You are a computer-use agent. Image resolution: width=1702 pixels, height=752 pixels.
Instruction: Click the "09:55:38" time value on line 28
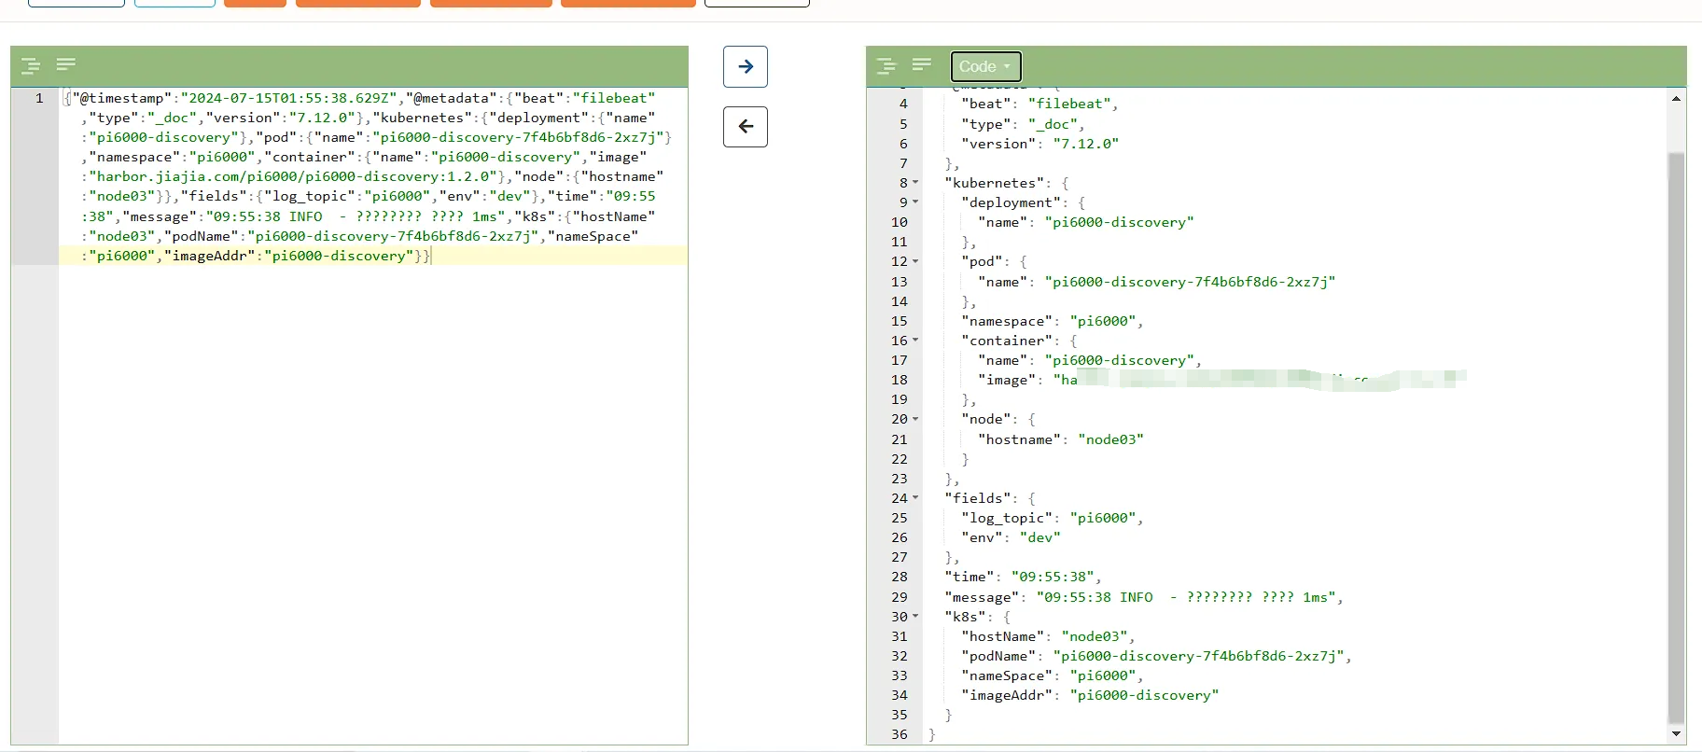(1053, 577)
